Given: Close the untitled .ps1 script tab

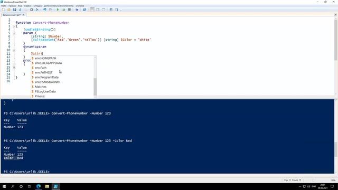Looking at the screenshot, I should click(23, 15).
